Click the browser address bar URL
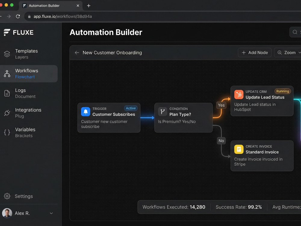 (x=63, y=16)
